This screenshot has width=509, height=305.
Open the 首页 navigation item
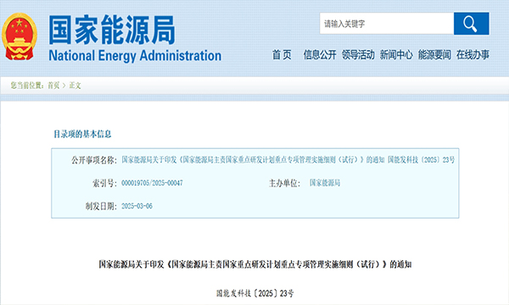(x=282, y=55)
